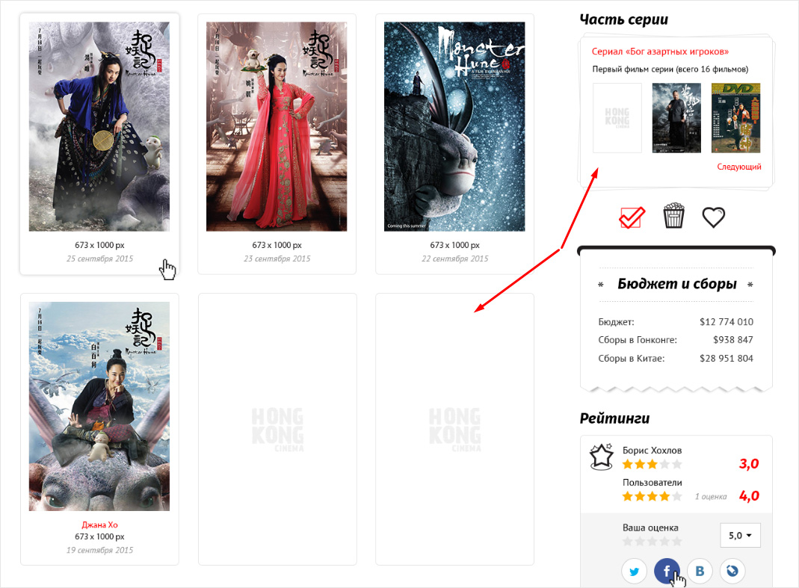Click the heart favorite icon
Image resolution: width=799 pixels, height=588 pixels.
click(x=713, y=217)
